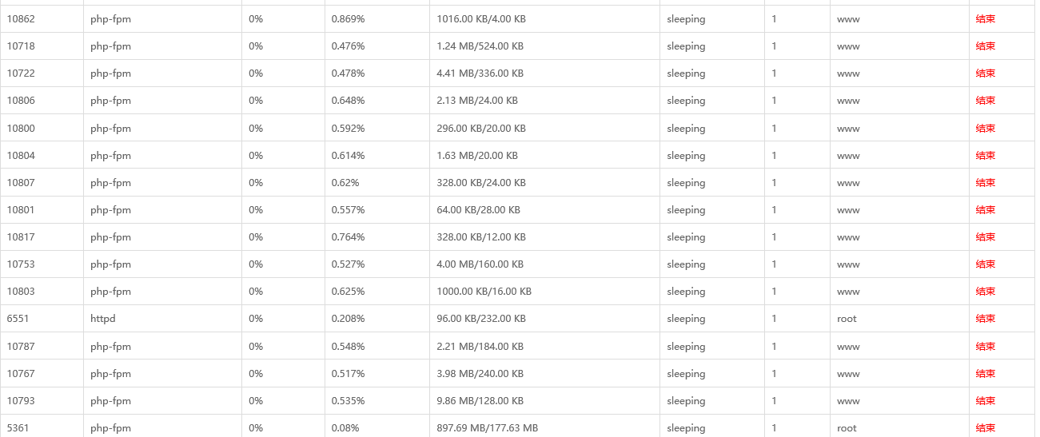Click 结束 on the 10817 row

click(985, 237)
